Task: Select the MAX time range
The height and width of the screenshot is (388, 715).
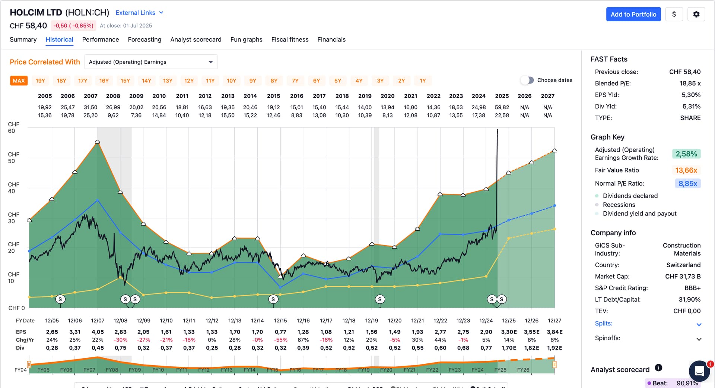Action: [19, 81]
